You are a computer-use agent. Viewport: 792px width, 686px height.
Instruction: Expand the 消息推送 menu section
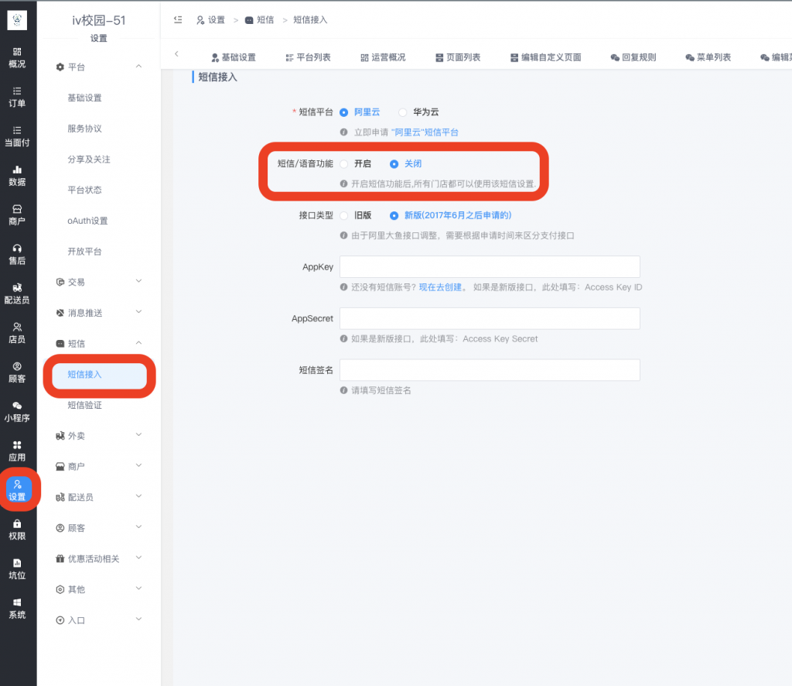click(x=99, y=312)
